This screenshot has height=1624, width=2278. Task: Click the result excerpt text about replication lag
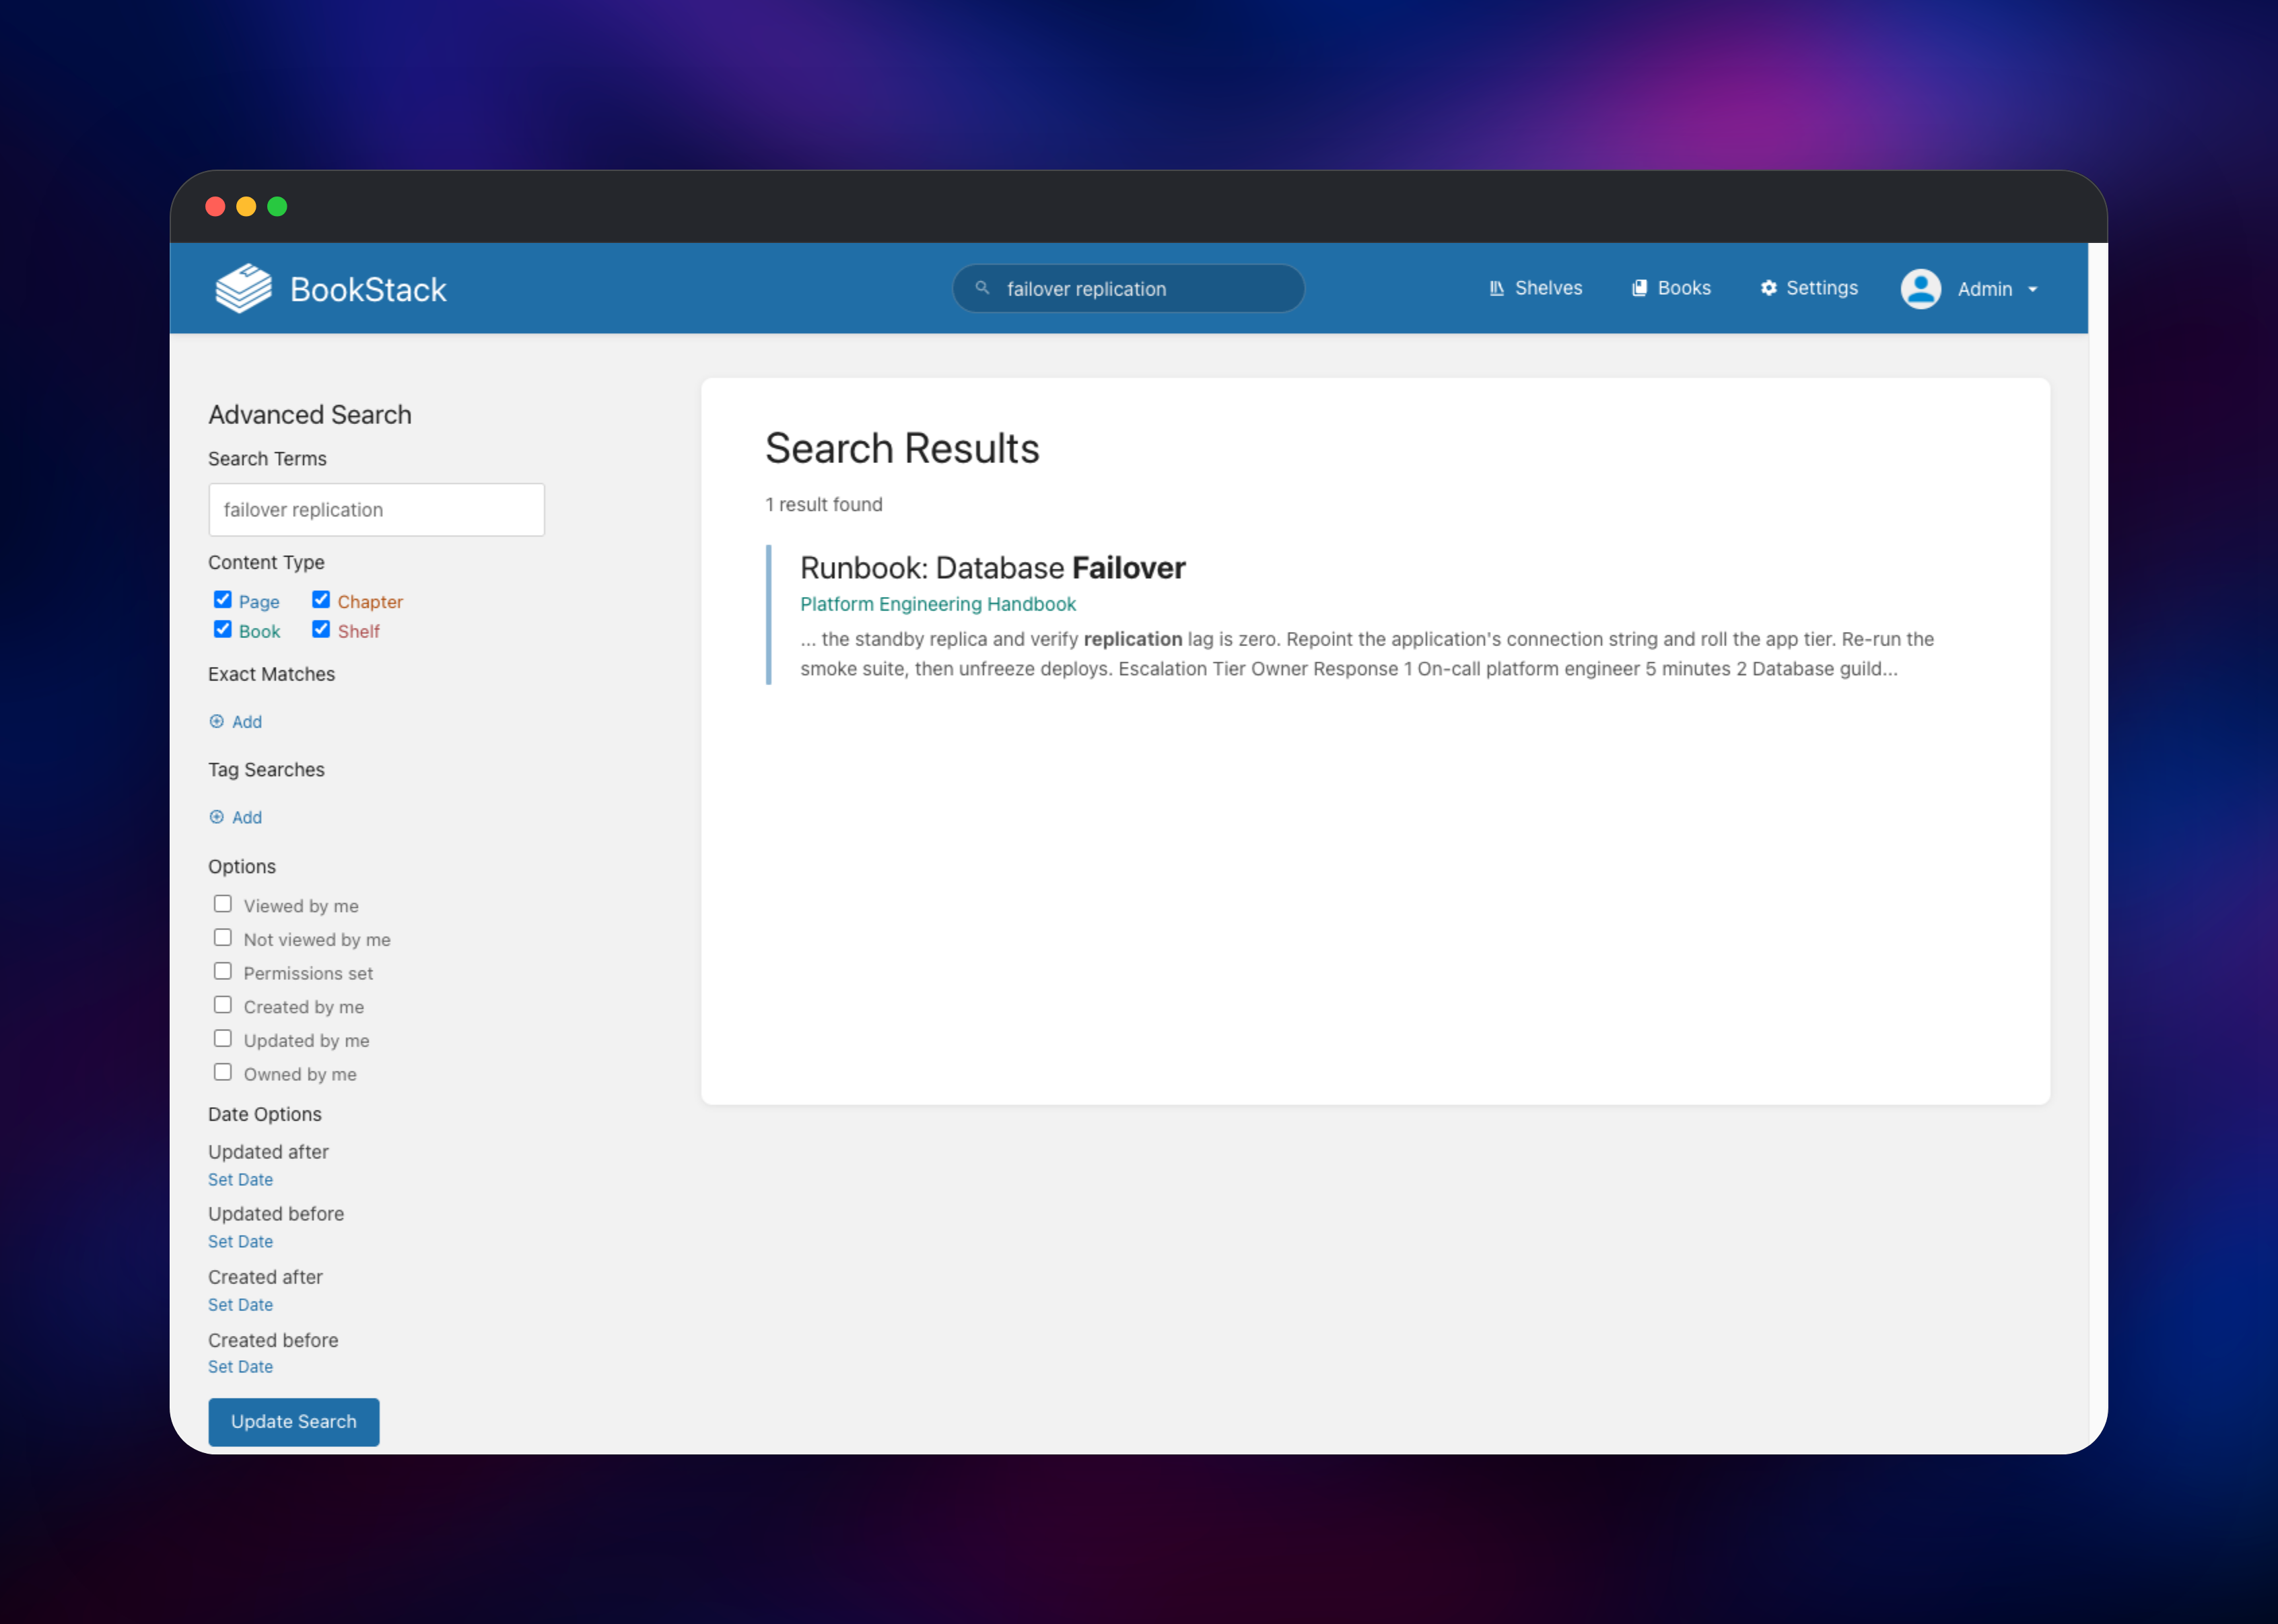(x=1367, y=654)
